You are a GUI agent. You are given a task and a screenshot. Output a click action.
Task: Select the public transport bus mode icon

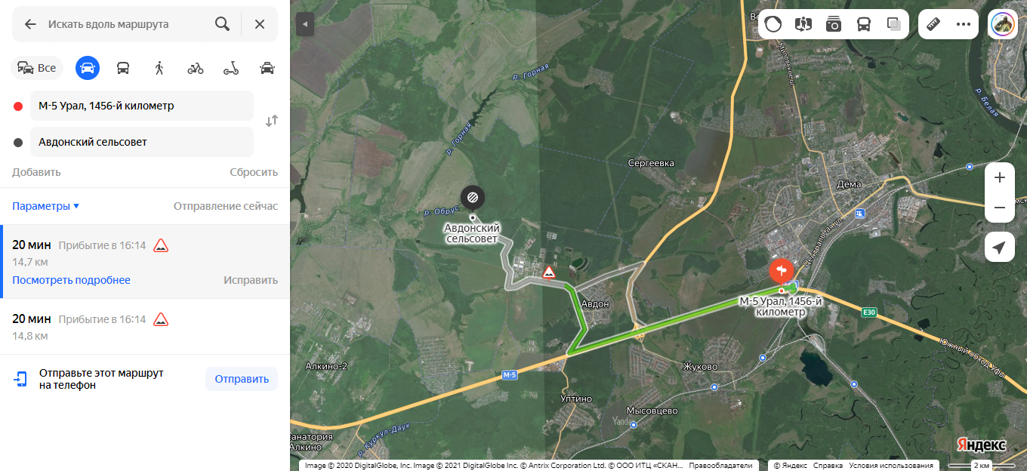point(123,68)
